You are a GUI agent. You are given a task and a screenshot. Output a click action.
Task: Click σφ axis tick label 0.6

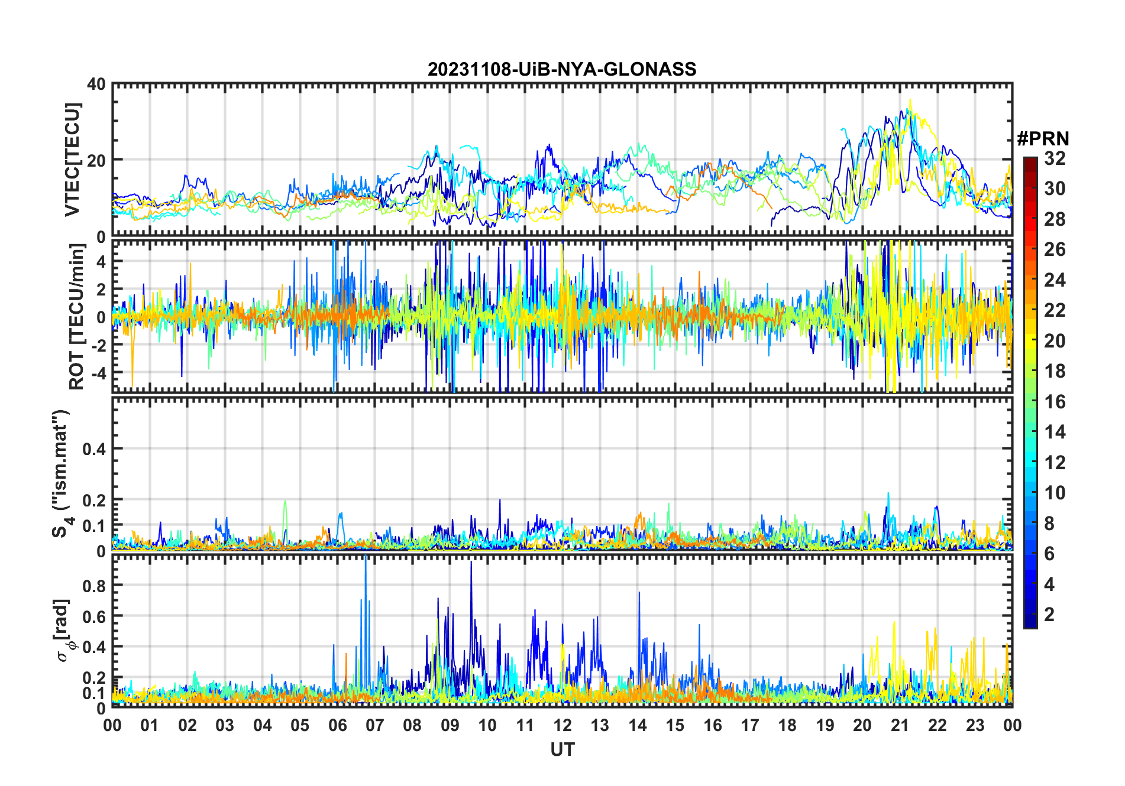coord(95,616)
